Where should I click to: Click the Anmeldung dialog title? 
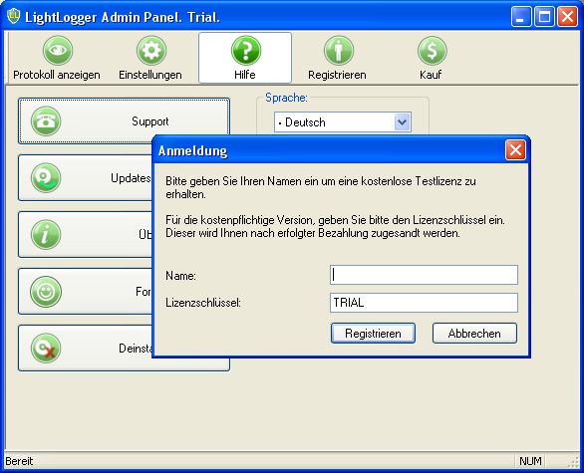coord(192,151)
